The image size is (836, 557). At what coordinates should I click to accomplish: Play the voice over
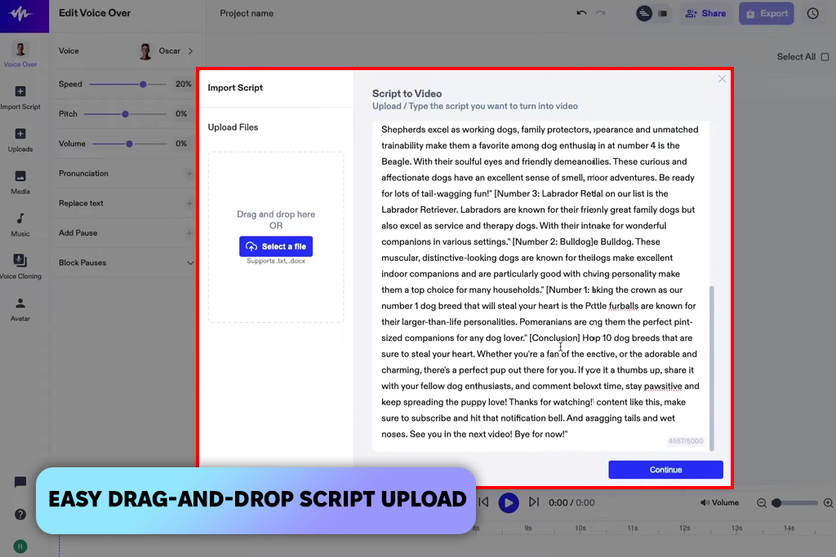[x=509, y=502]
